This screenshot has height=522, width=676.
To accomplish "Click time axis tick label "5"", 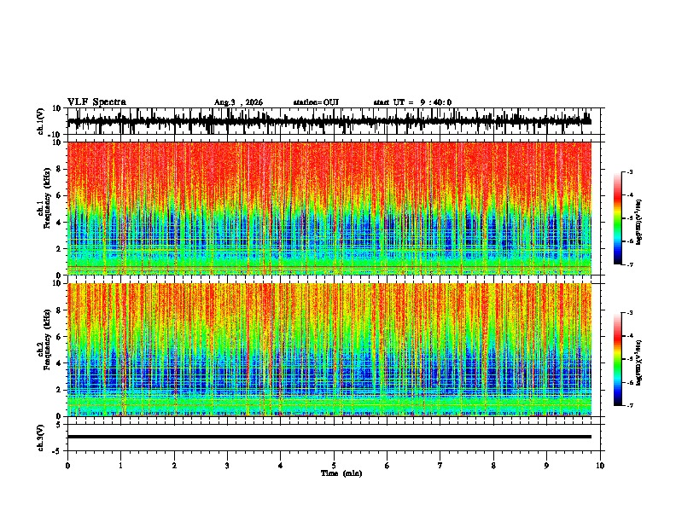I will (x=334, y=466).
